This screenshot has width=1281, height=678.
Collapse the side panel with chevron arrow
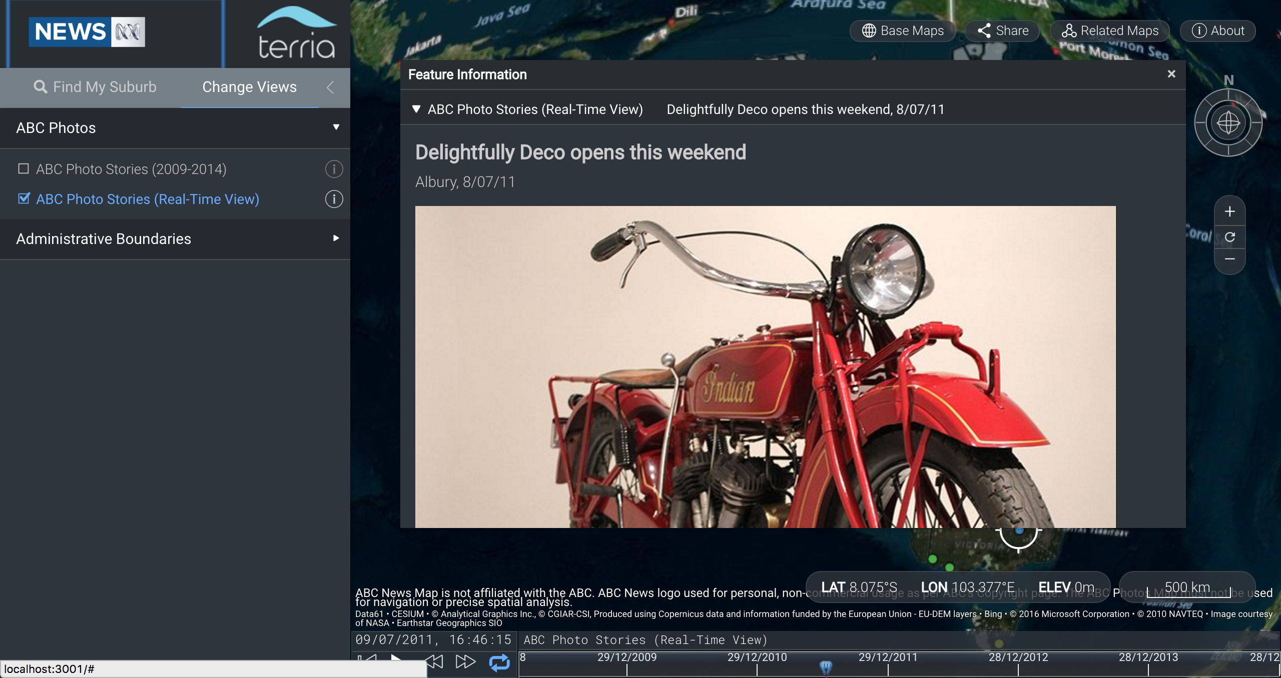tap(330, 87)
